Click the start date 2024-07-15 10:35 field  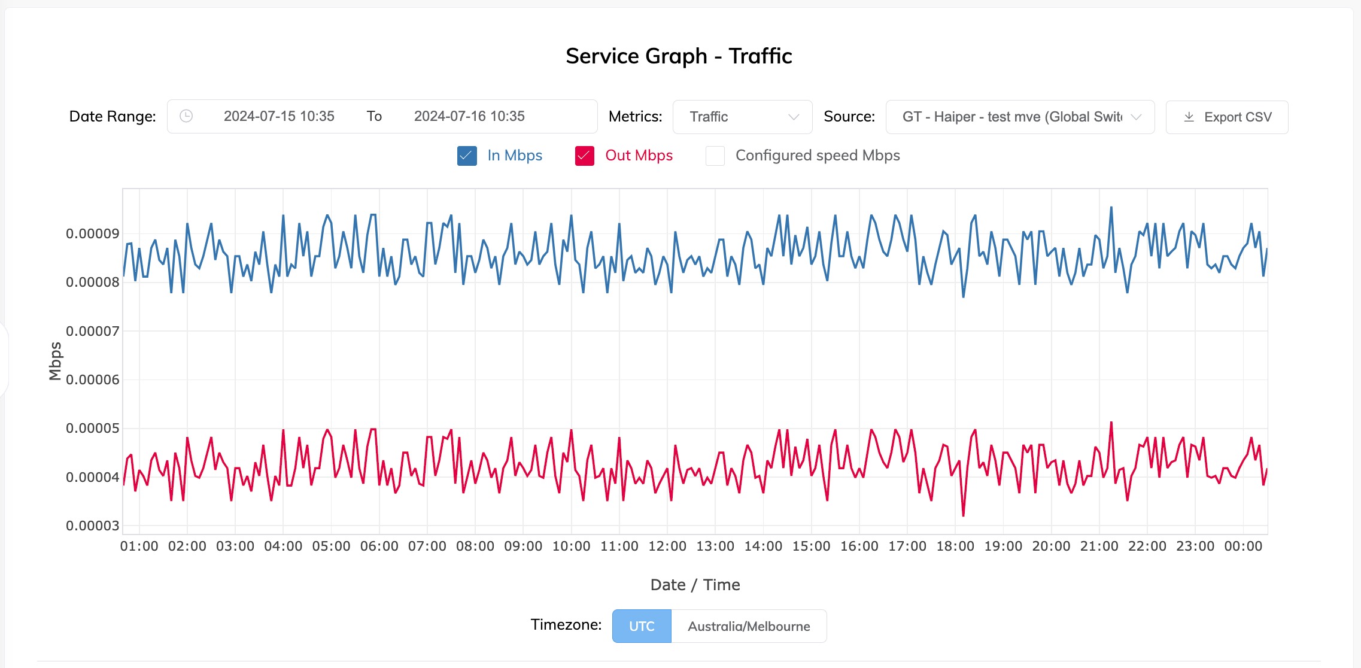pyautogui.click(x=279, y=116)
